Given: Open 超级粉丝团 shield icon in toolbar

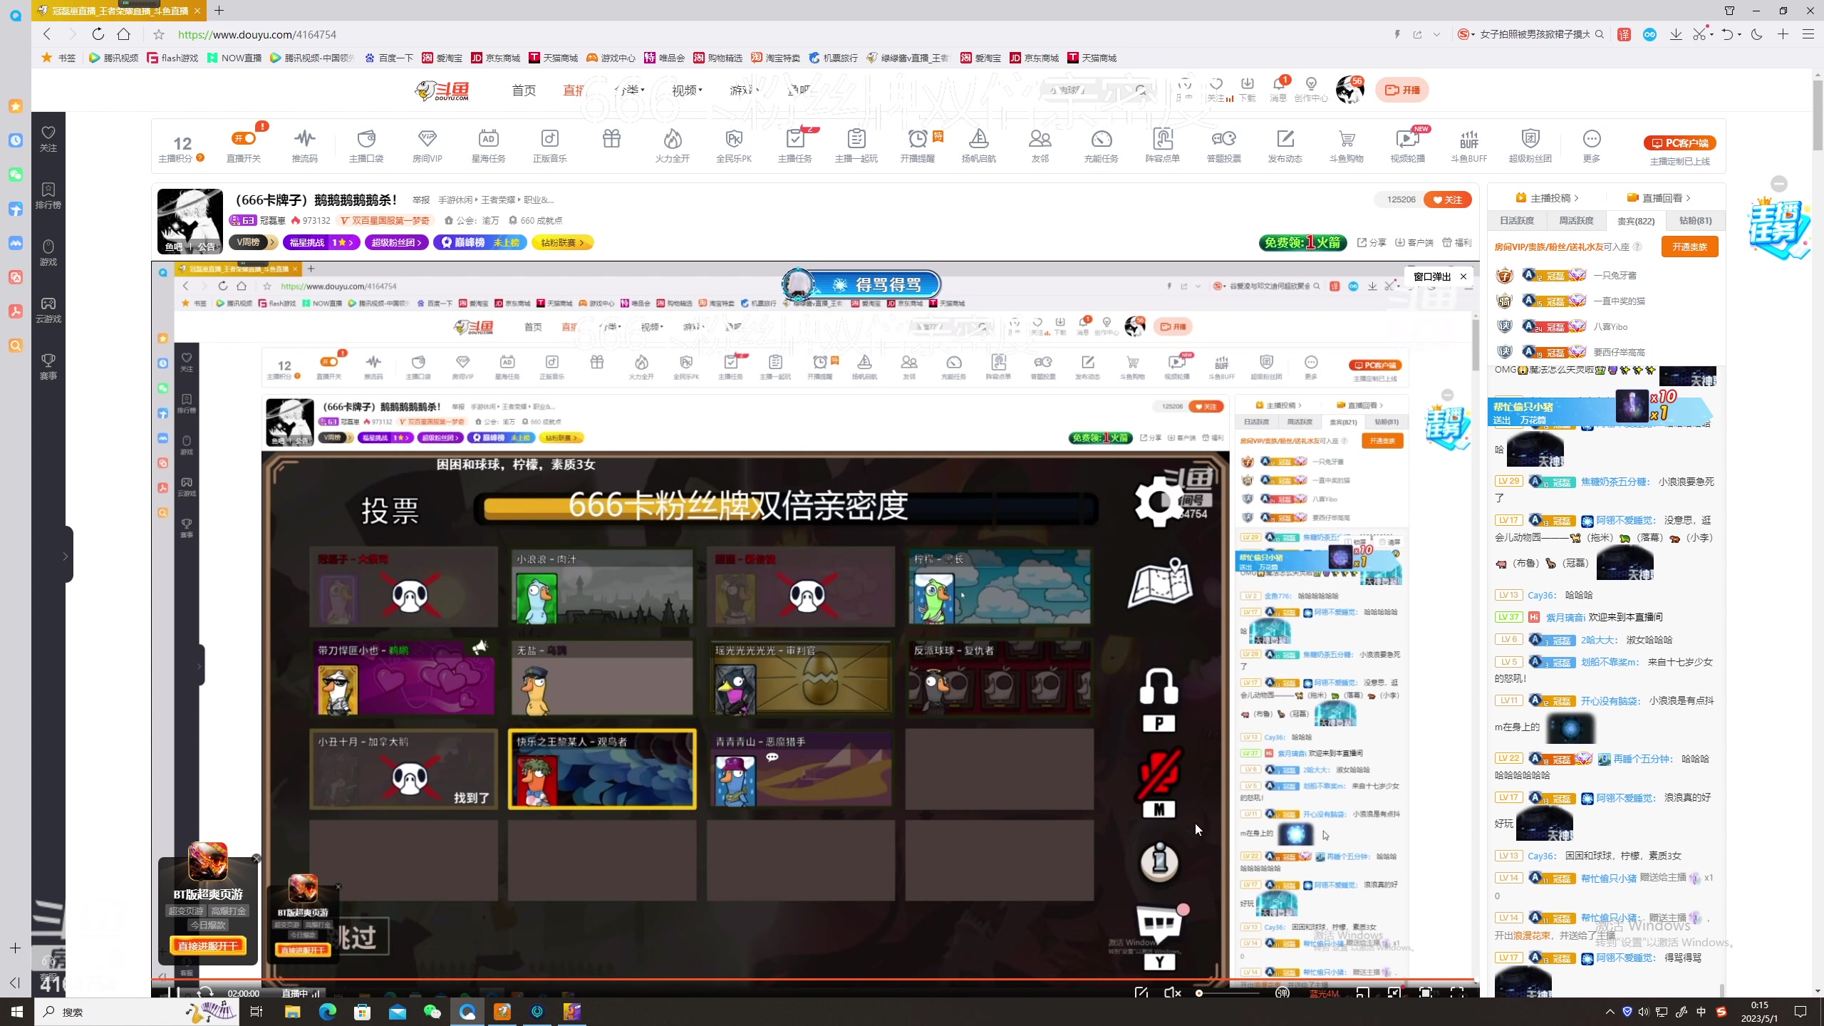Looking at the screenshot, I should (1530, 138).
